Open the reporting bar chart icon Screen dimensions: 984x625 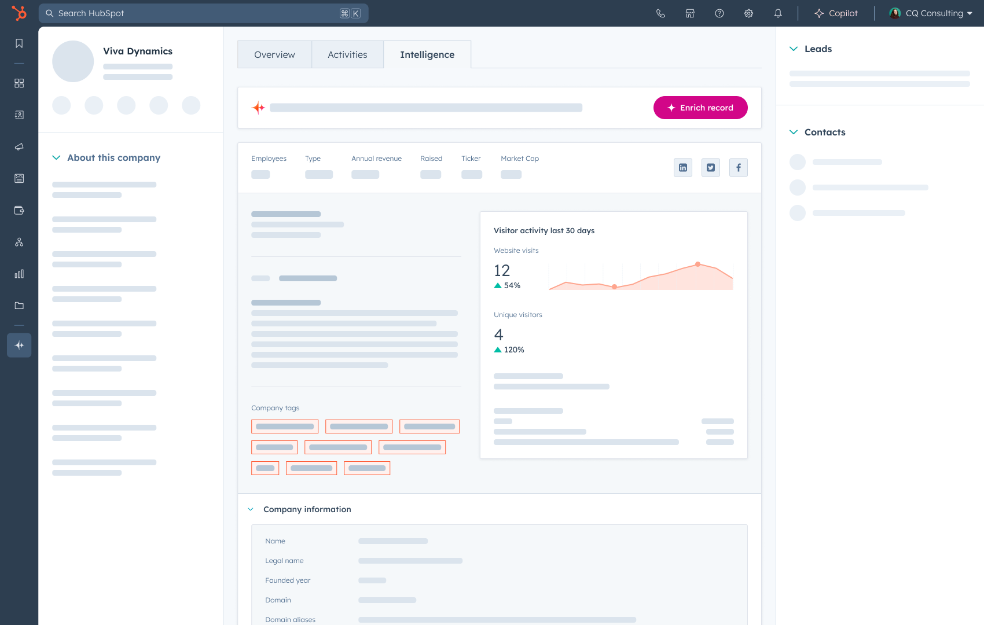click(x=19, y=274)
